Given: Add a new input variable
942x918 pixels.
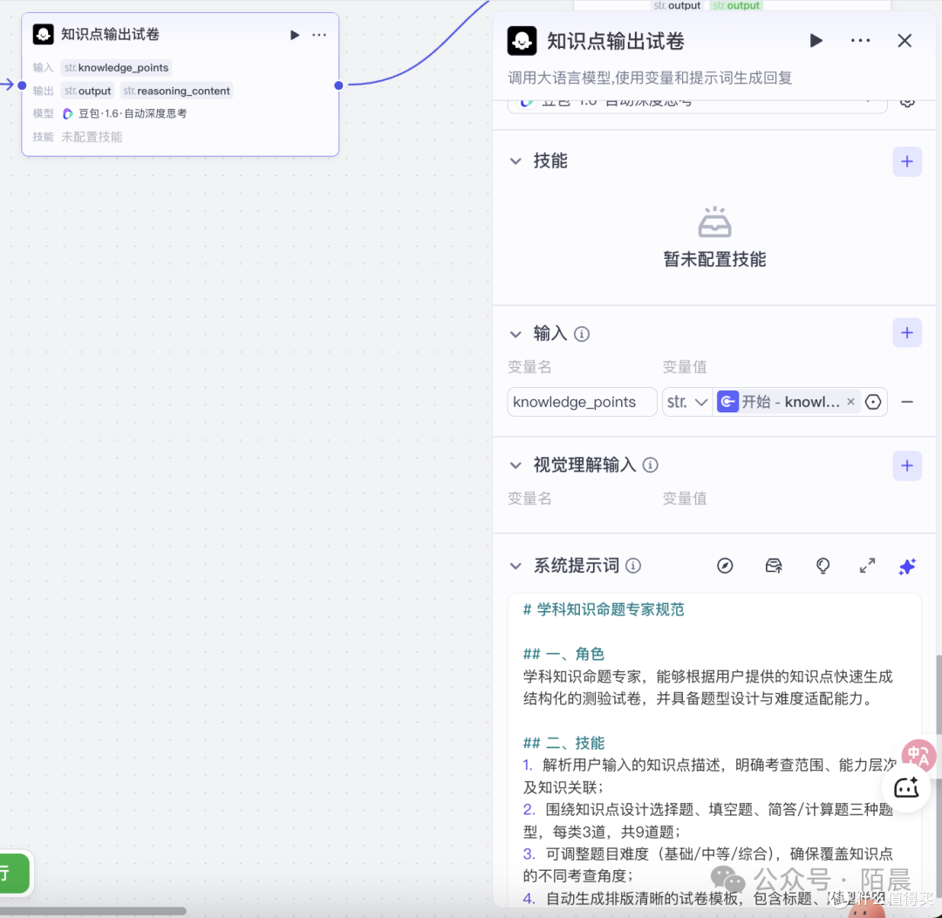Looking at the screenshot, I should pos(906,333).
